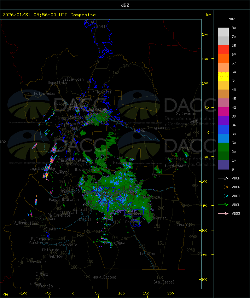This screenshot has width=250, height=298.
Task: Click the dBZ title at the top
Action: tap(125, 5)
